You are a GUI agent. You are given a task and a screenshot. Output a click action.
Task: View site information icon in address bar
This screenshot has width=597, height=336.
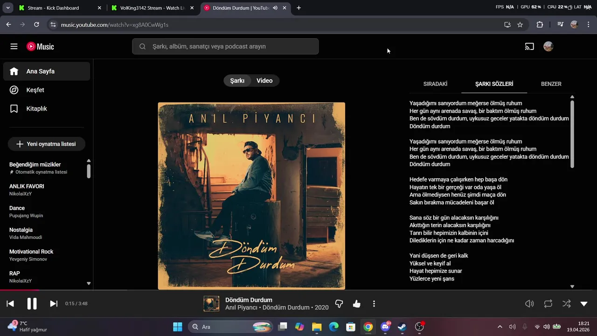tap(53, 25)
